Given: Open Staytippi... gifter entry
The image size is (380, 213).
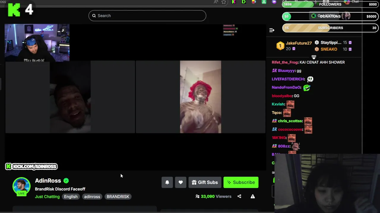Looking at the screenshot, I should 331,43.
